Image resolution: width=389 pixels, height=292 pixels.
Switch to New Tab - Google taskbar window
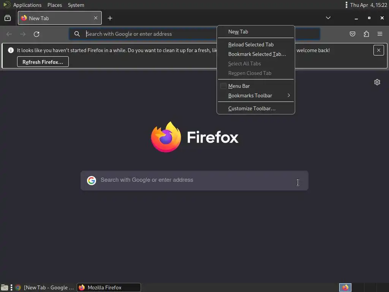[x=44, y=287]
